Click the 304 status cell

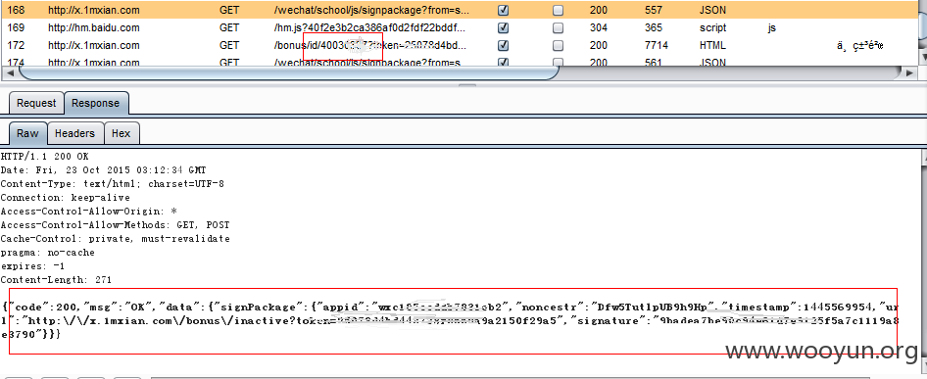(599, 27)
